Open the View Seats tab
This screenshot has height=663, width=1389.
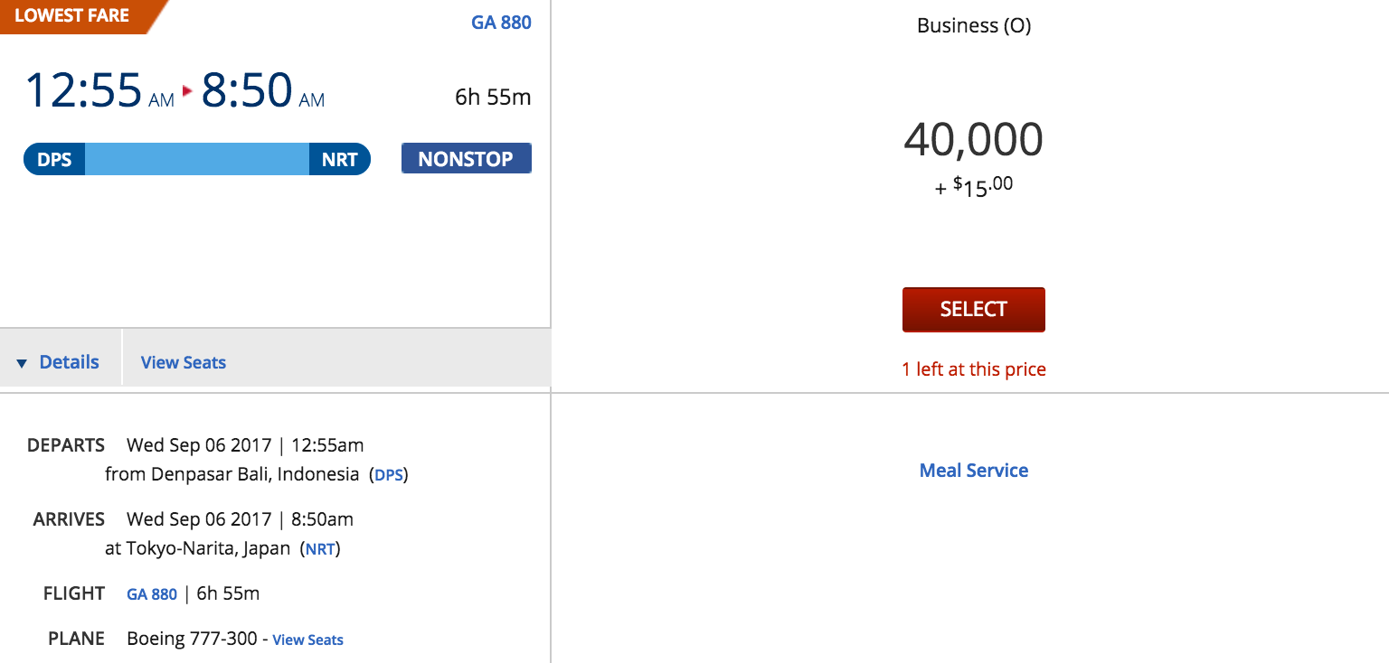[x=184, y=362]
